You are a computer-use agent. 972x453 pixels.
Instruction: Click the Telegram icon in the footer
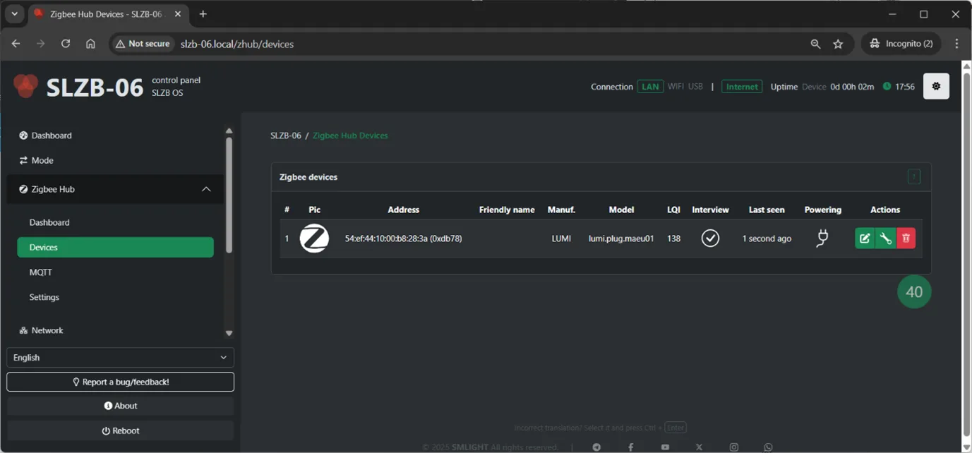tap(596, 447)
